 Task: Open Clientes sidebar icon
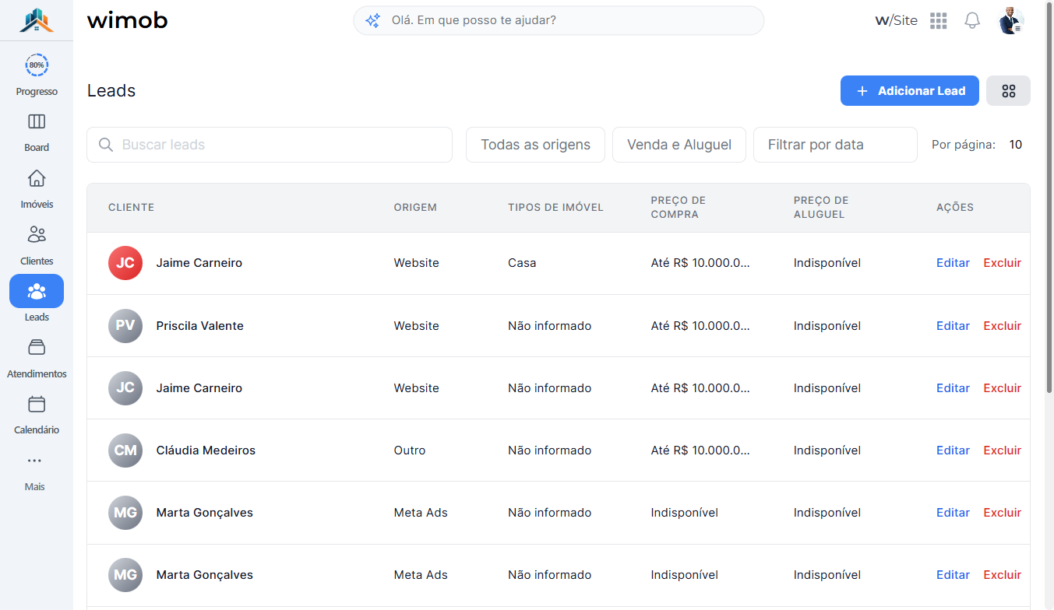pos(37,234)
